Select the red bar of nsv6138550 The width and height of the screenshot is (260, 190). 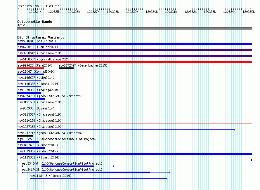[x=134, y=62]
